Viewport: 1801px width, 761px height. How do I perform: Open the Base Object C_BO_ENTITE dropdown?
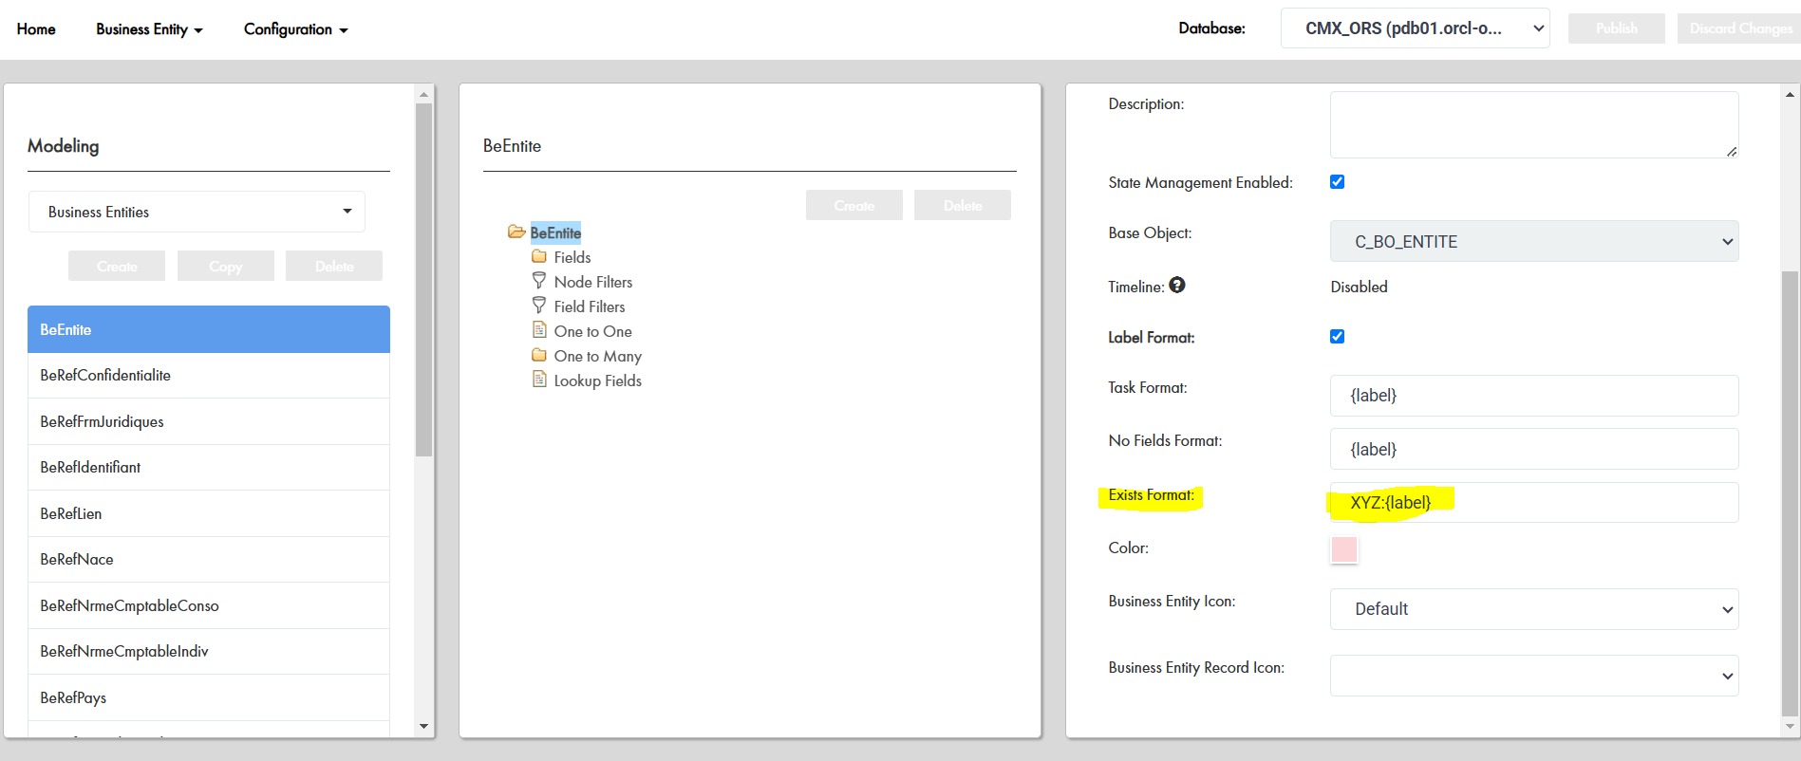[x=1534, y=241]
